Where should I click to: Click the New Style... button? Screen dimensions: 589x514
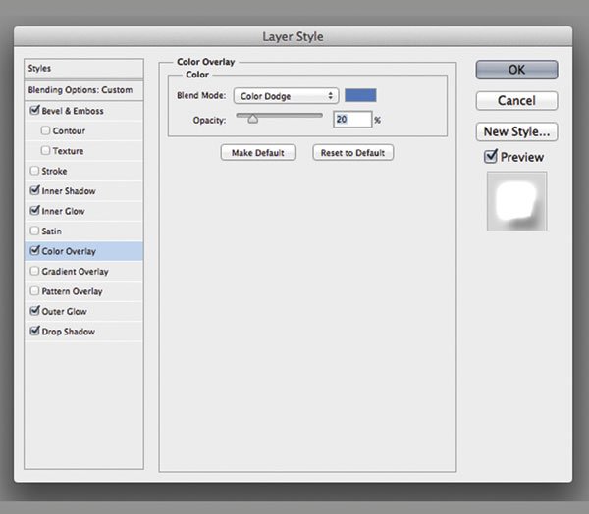click(516, 131)
